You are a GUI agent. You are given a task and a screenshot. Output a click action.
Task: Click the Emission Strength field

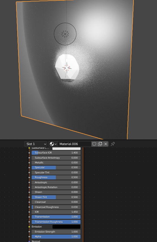[x=56, y=232]
